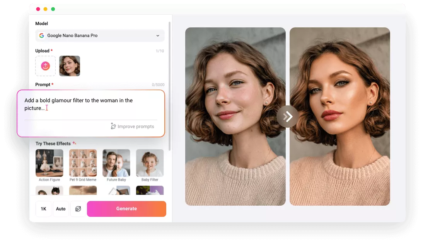Image resolution: width=423 pixels, height=245 pixels.
Task: Open the Auto aspect ratio selector
Action: click(x=61, y=209)
